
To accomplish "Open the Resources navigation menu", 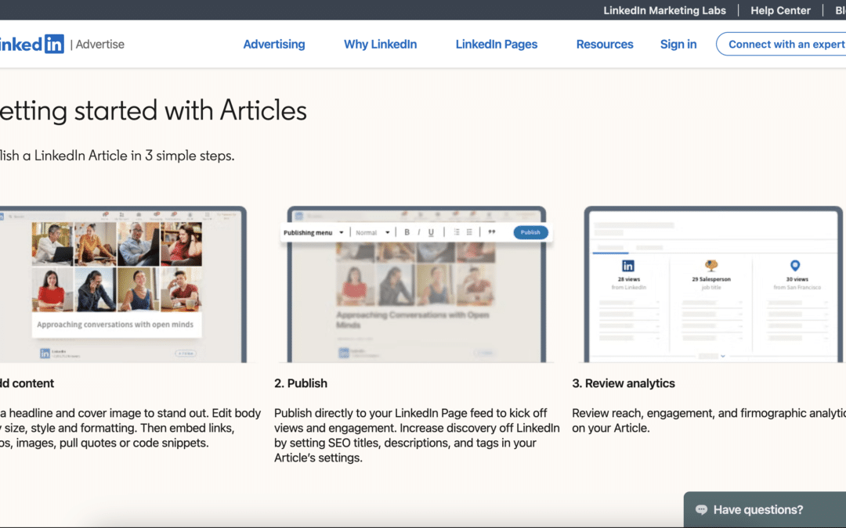I will coord(604,44).
